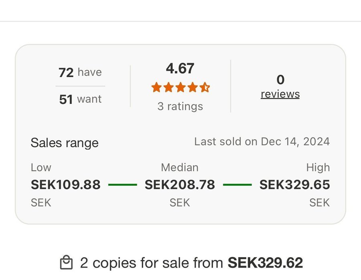Click the green line between Low and Median
The image size is (361, 280).
pyautogui.click(x=122, y=185)
